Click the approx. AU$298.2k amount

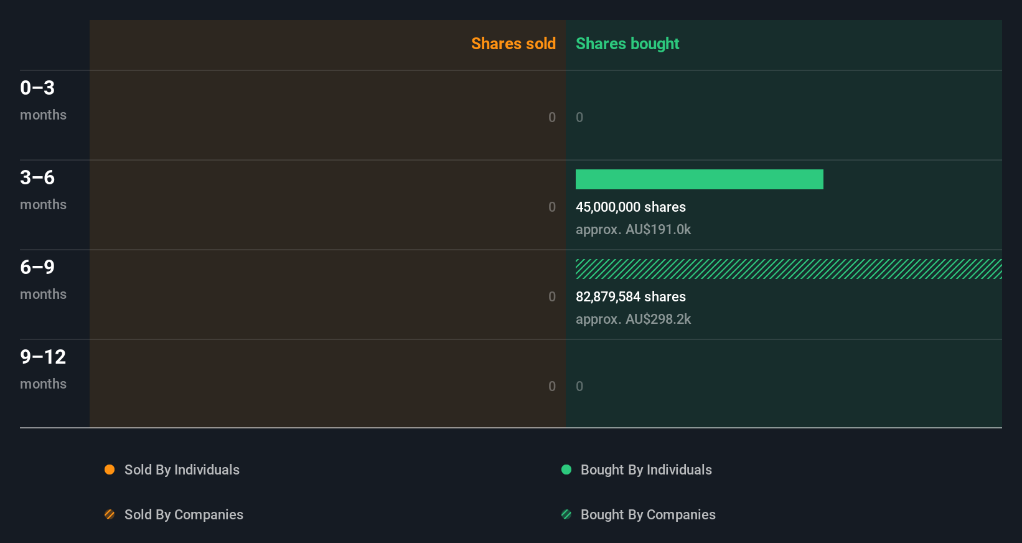tap(633, 319)
